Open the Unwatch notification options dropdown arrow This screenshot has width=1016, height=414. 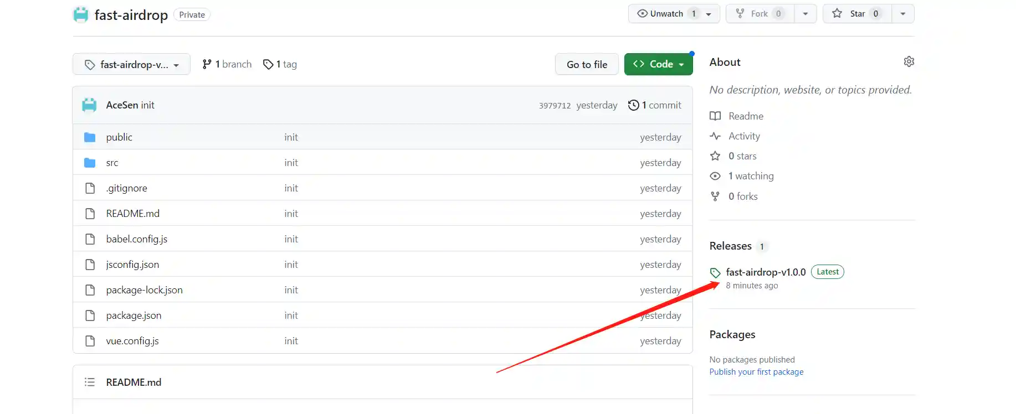coord(710,14)
